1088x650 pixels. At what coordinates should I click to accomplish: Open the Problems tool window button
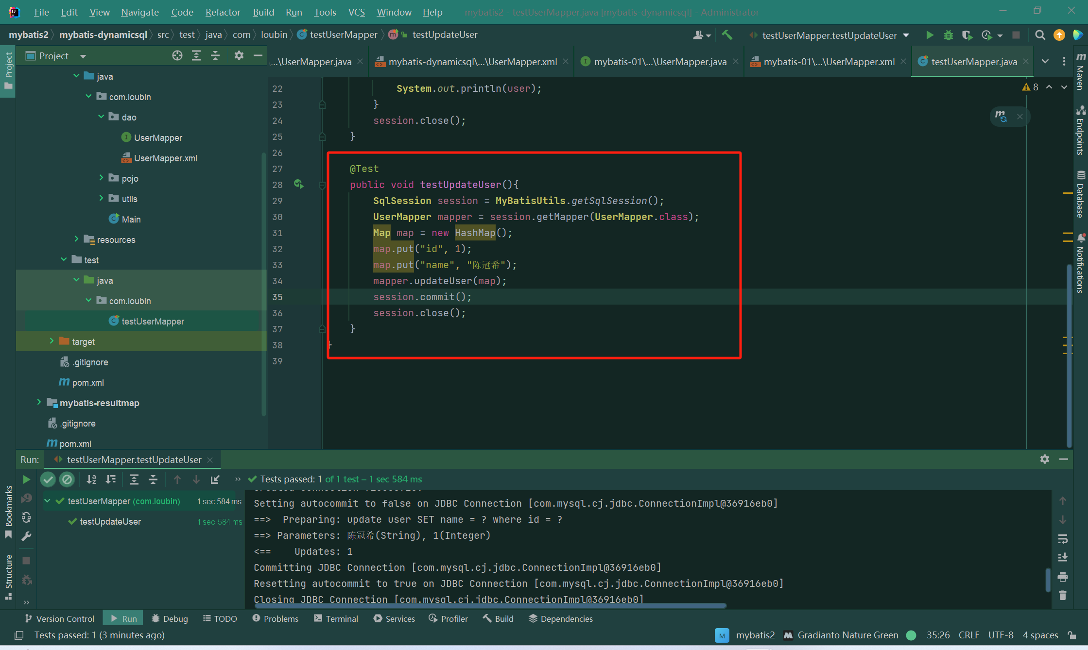pyautogui.click(x=276, y=618)
